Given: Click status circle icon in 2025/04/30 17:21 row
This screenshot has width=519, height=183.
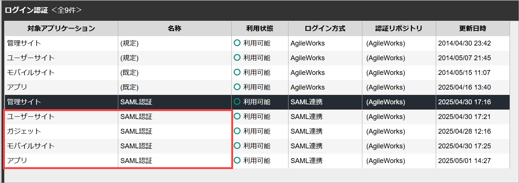Looking at the screenshot, I should pyautogui.click(x=237, y=116).
